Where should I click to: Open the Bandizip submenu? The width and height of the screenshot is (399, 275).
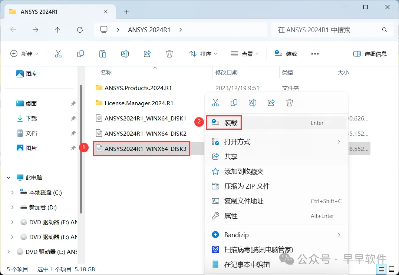pyautogui.click(x=276, y=235)
